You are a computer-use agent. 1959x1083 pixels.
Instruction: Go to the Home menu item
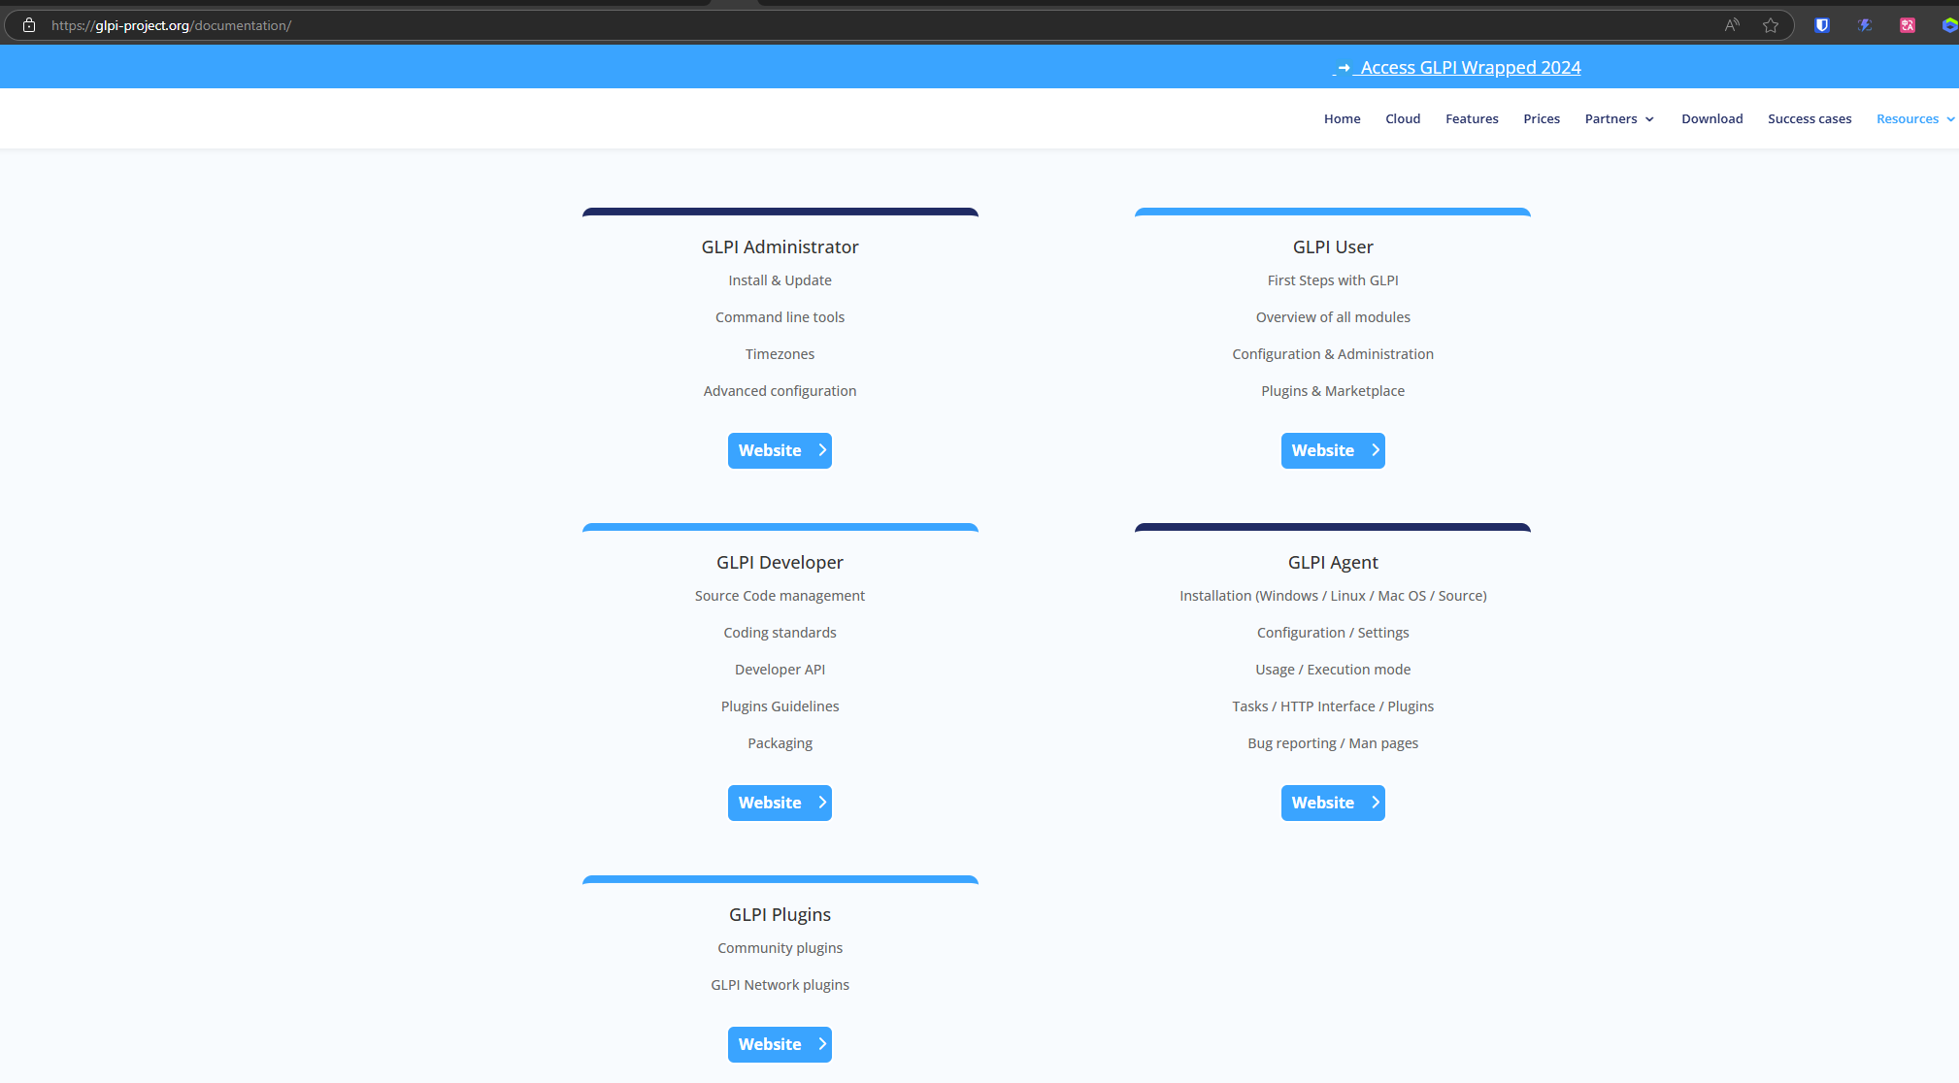[x=1342, y=118]
